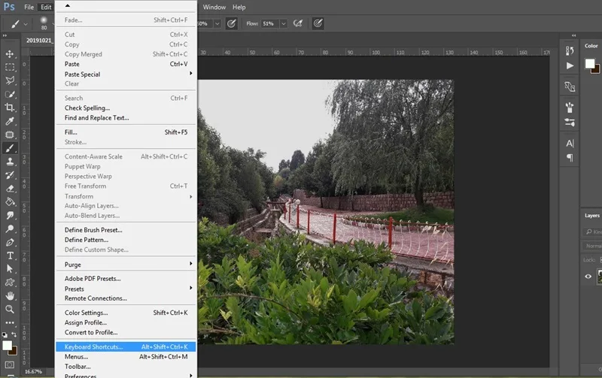Select the Crop tool
Image resolution: width=602 pixels, height=378 pixels.
10,107
